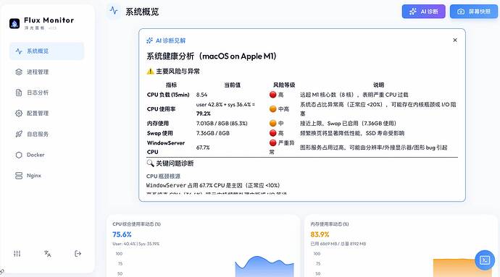Open the Docker sidebar item
This screenshot has height=277, width=500.
coord(46,155)
